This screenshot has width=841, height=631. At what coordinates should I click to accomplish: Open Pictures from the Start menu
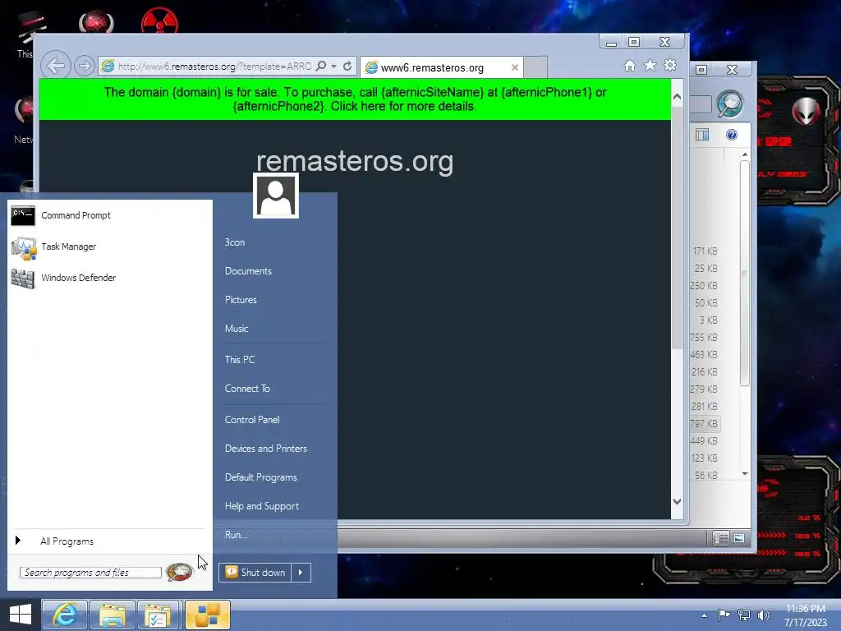point(241,300)
